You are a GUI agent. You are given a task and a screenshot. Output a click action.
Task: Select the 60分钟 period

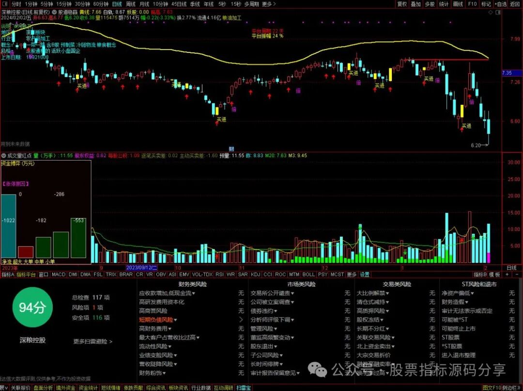pyautogui.click(x=101, y=4)
